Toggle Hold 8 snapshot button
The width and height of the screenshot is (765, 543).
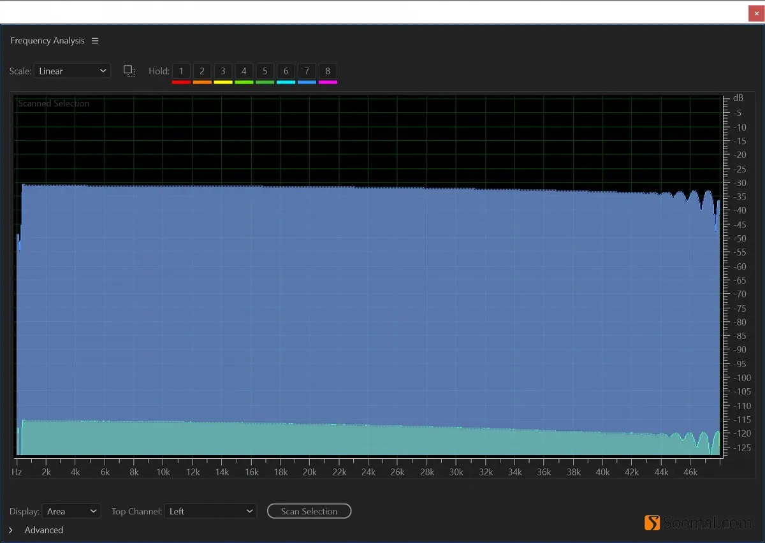pos(328,71)
